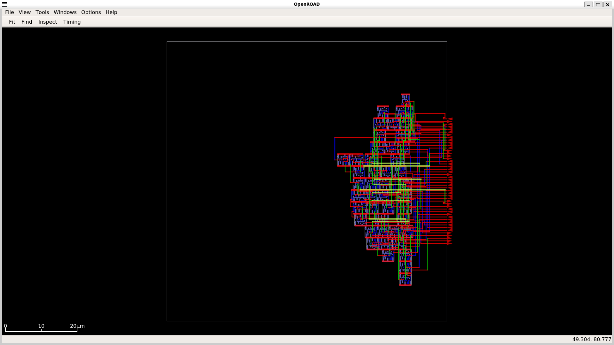Open the Options menu
This screenshot has width=614, height=345.
coord(91,12)
